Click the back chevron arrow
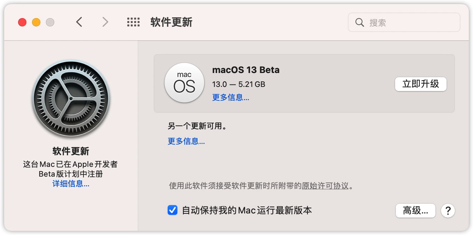 [79, 22]
